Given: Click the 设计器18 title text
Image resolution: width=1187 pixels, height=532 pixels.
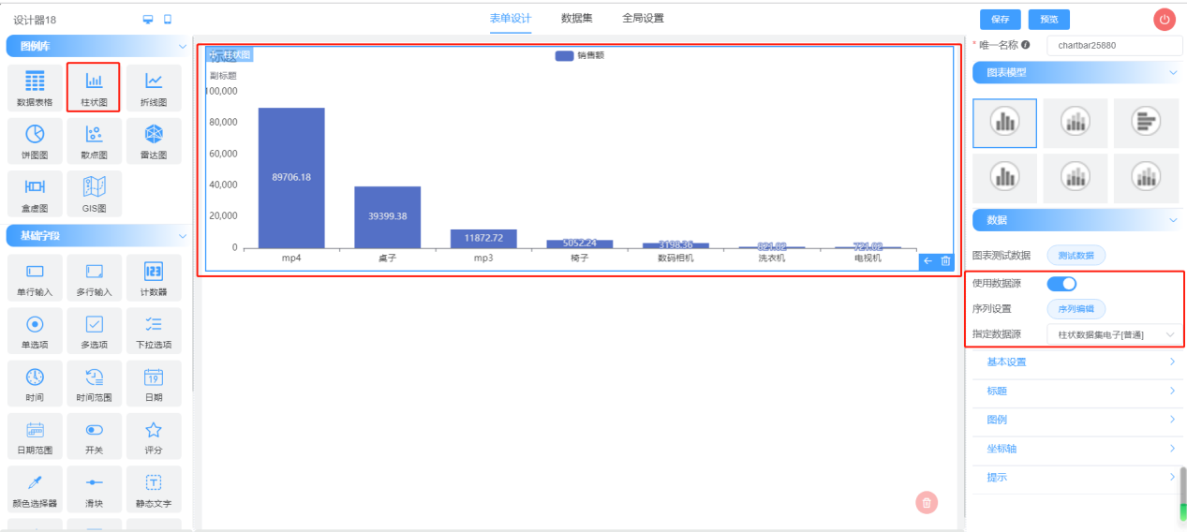Looking at the screenshot, I should [36, 19].
